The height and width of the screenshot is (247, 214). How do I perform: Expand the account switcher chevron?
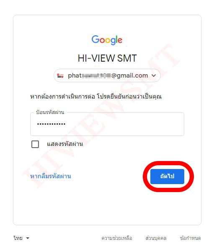[x=154, y=75]
